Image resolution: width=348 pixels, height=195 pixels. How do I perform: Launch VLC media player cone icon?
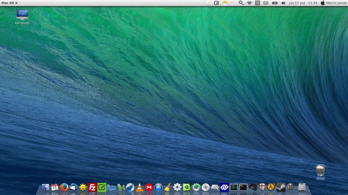139,187
